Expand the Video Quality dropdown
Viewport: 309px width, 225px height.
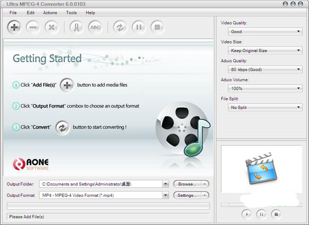pos(298,31)
